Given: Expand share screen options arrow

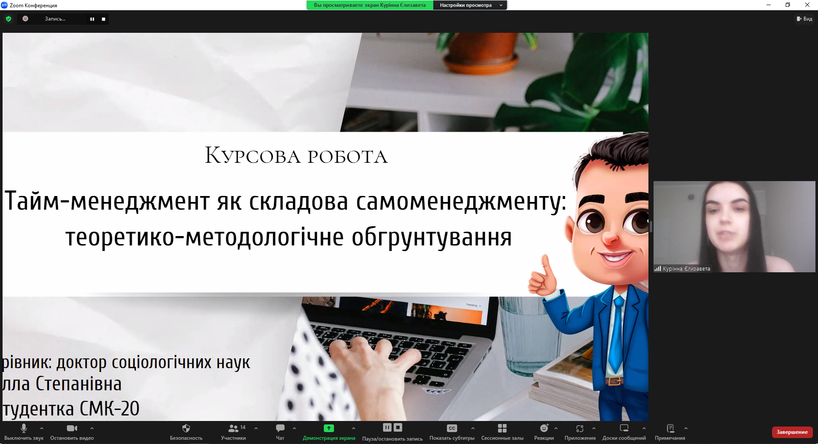Looking at the screenshot, I should pos(353,428).
